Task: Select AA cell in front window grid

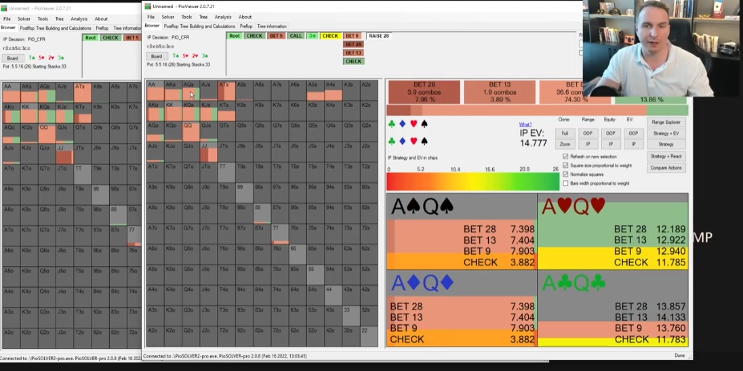Action: click(x=155, y=91)
